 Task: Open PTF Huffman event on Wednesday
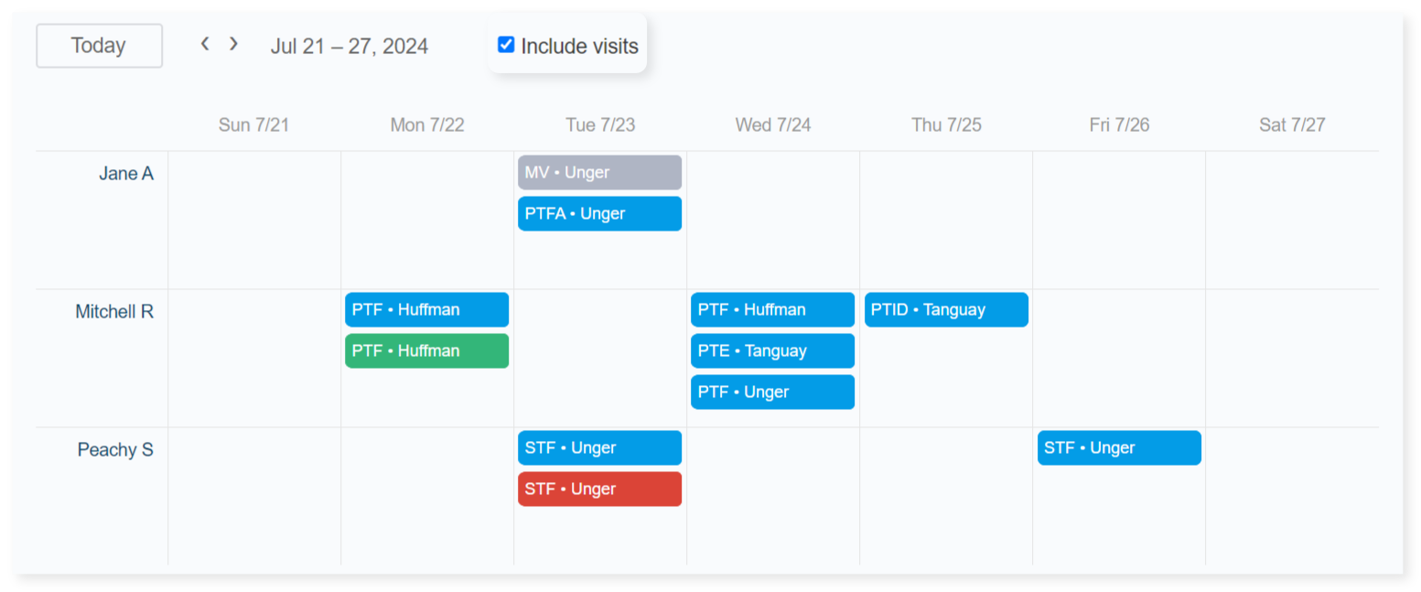(x=772, y=309)
